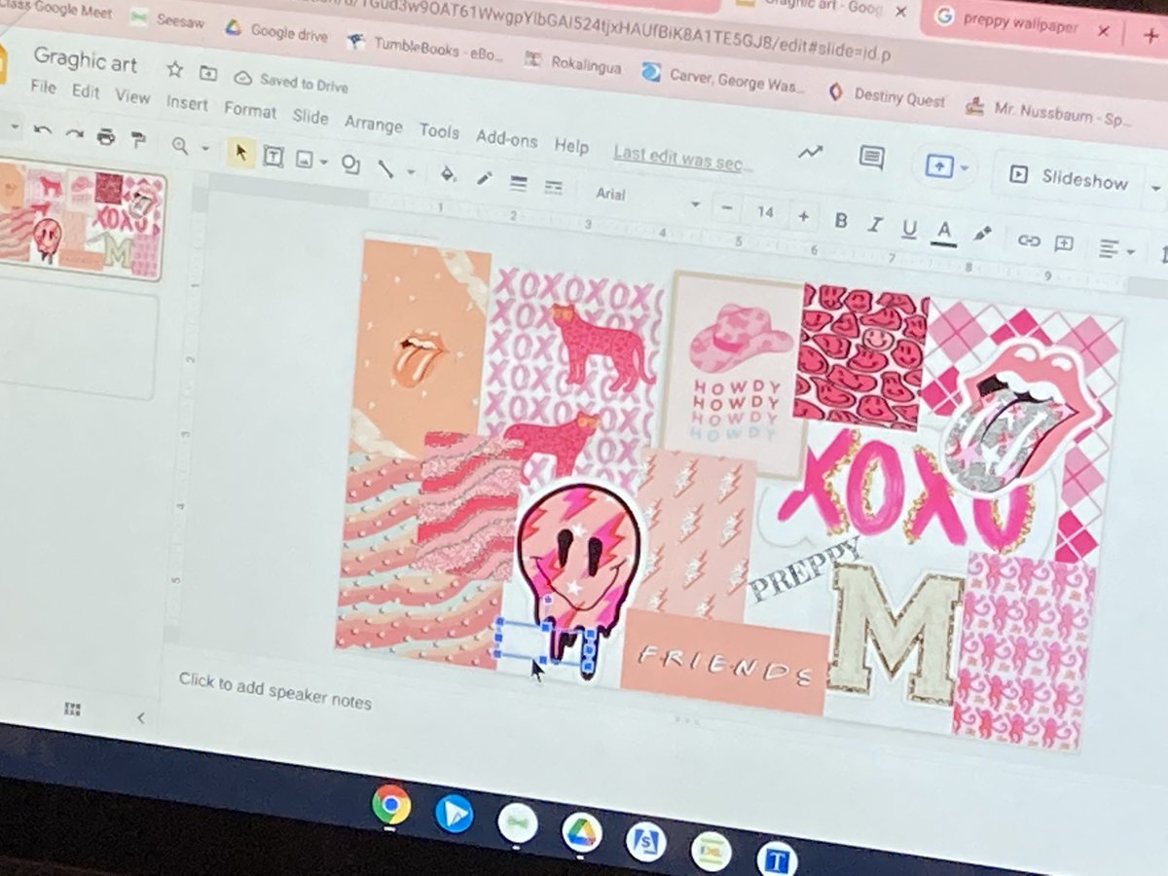Toggle Underline formatting

(909, 229)
